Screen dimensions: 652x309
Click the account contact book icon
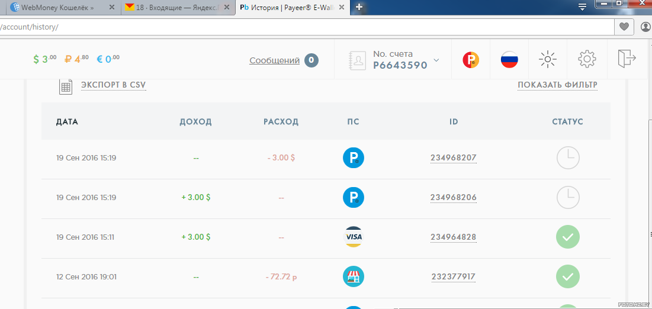coord(357,60)
